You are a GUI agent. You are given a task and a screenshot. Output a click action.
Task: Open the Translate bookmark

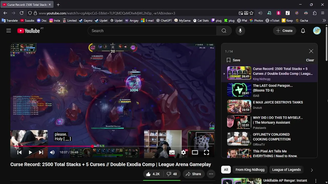[10, 20]
